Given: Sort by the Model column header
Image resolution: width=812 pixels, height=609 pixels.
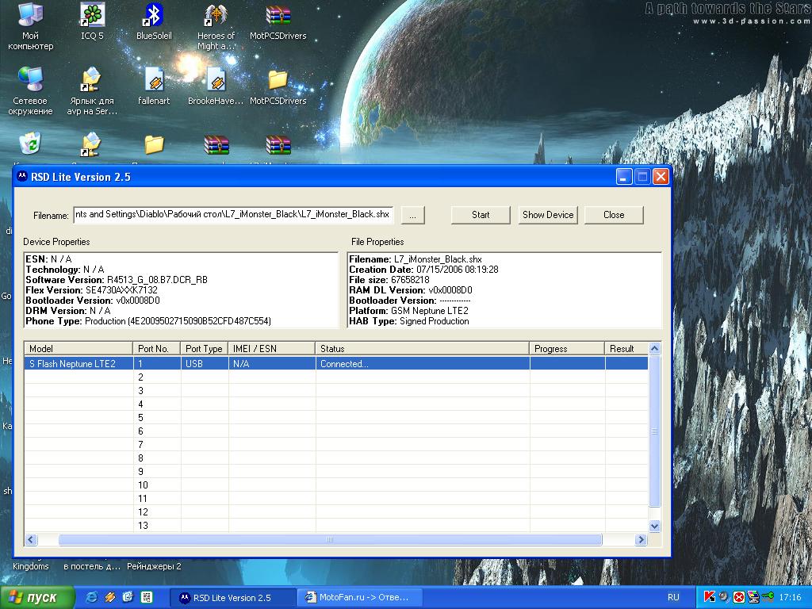Looking at the screenshot, I should tap(79, 349).
